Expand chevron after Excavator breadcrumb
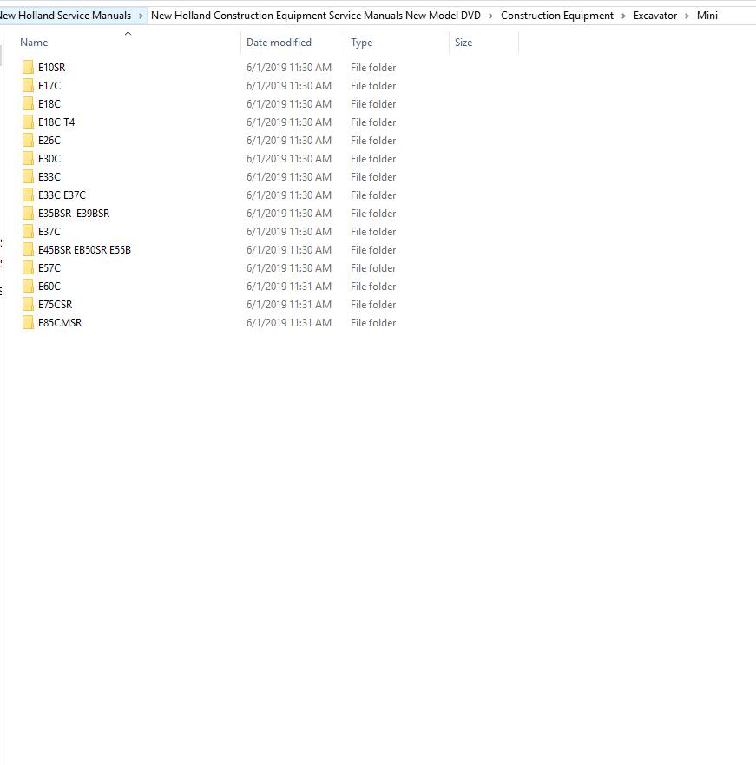Viewport: 756px width, 765px height. [x=687, y=16]
